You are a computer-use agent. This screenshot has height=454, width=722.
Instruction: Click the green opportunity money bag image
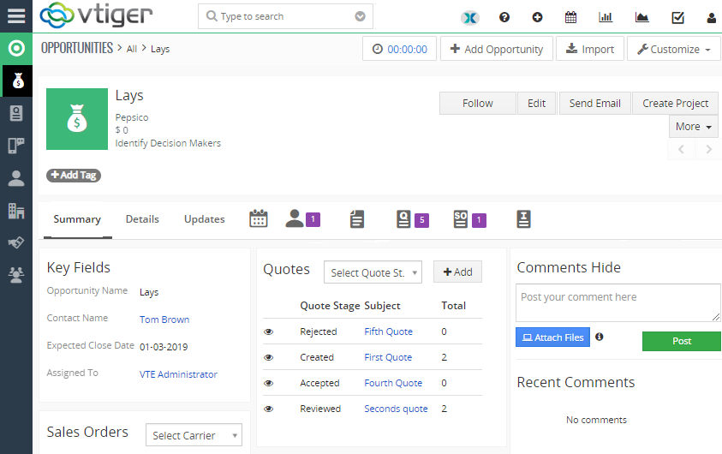(77, 119)
